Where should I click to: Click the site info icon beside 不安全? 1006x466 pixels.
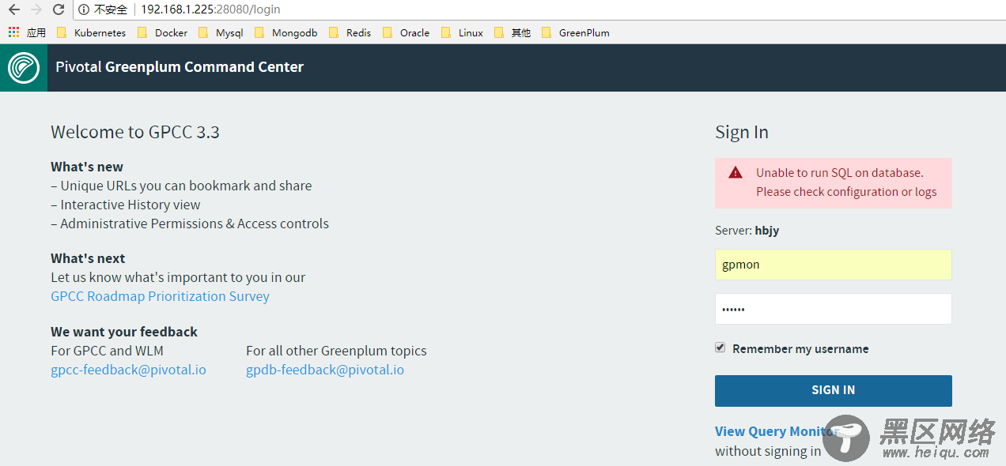[84, 9]
